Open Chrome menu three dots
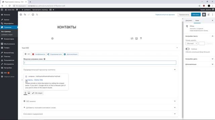Image resolution: width=215 pixels, height=120 pixels. pos(213,6)
